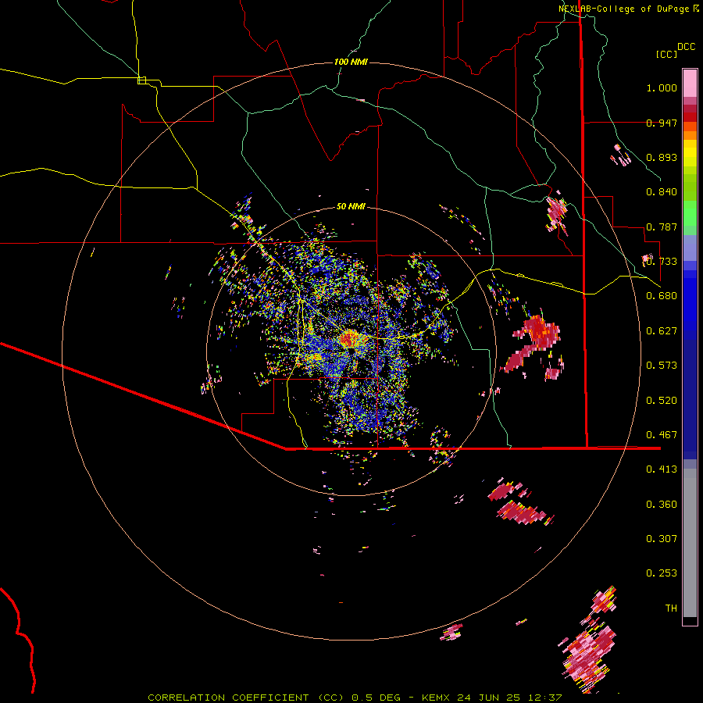Click the 0.307 color scale value
Image resolution: width=703 pixels, height=703 pixels.
662,539
